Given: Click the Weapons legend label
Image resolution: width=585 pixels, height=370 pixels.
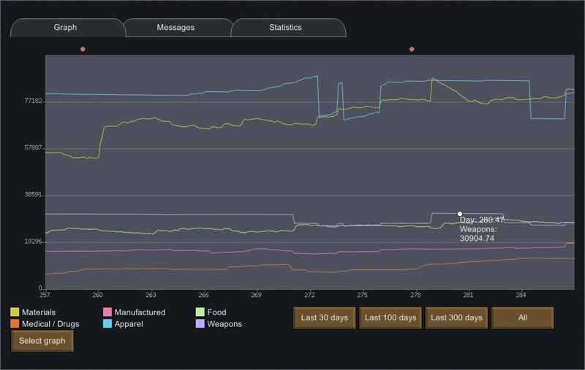Looking at the screenshot, I should click(224, 324).
